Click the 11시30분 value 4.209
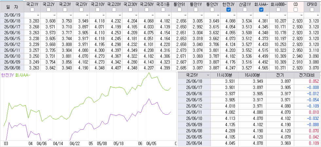 point(230,131)
